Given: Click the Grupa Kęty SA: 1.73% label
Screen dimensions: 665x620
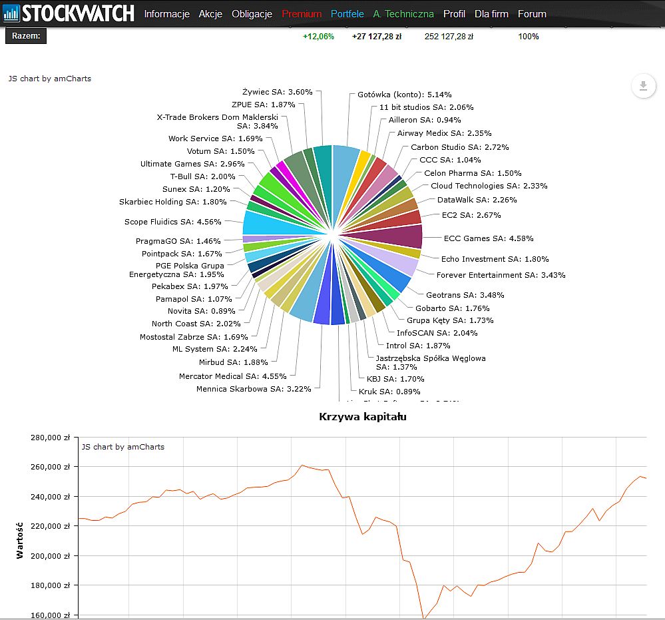Looking at the screenshot, I should pyautogui.click(x=450, y=320).
